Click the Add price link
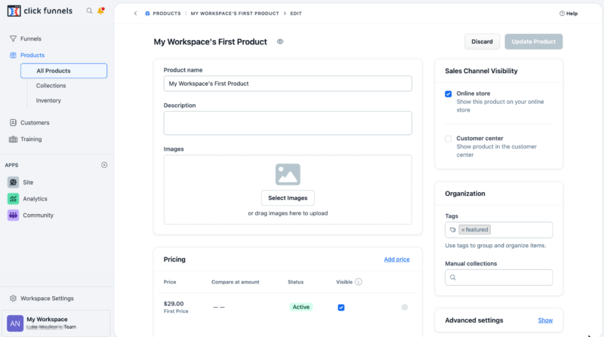Image resolution: width=604 pixels, height=337 pixels. (x=397, y=259)
